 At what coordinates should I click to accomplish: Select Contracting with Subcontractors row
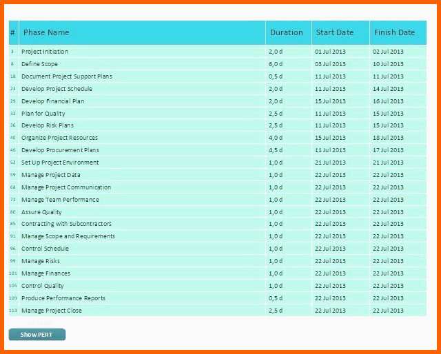[x=66, y=224]
